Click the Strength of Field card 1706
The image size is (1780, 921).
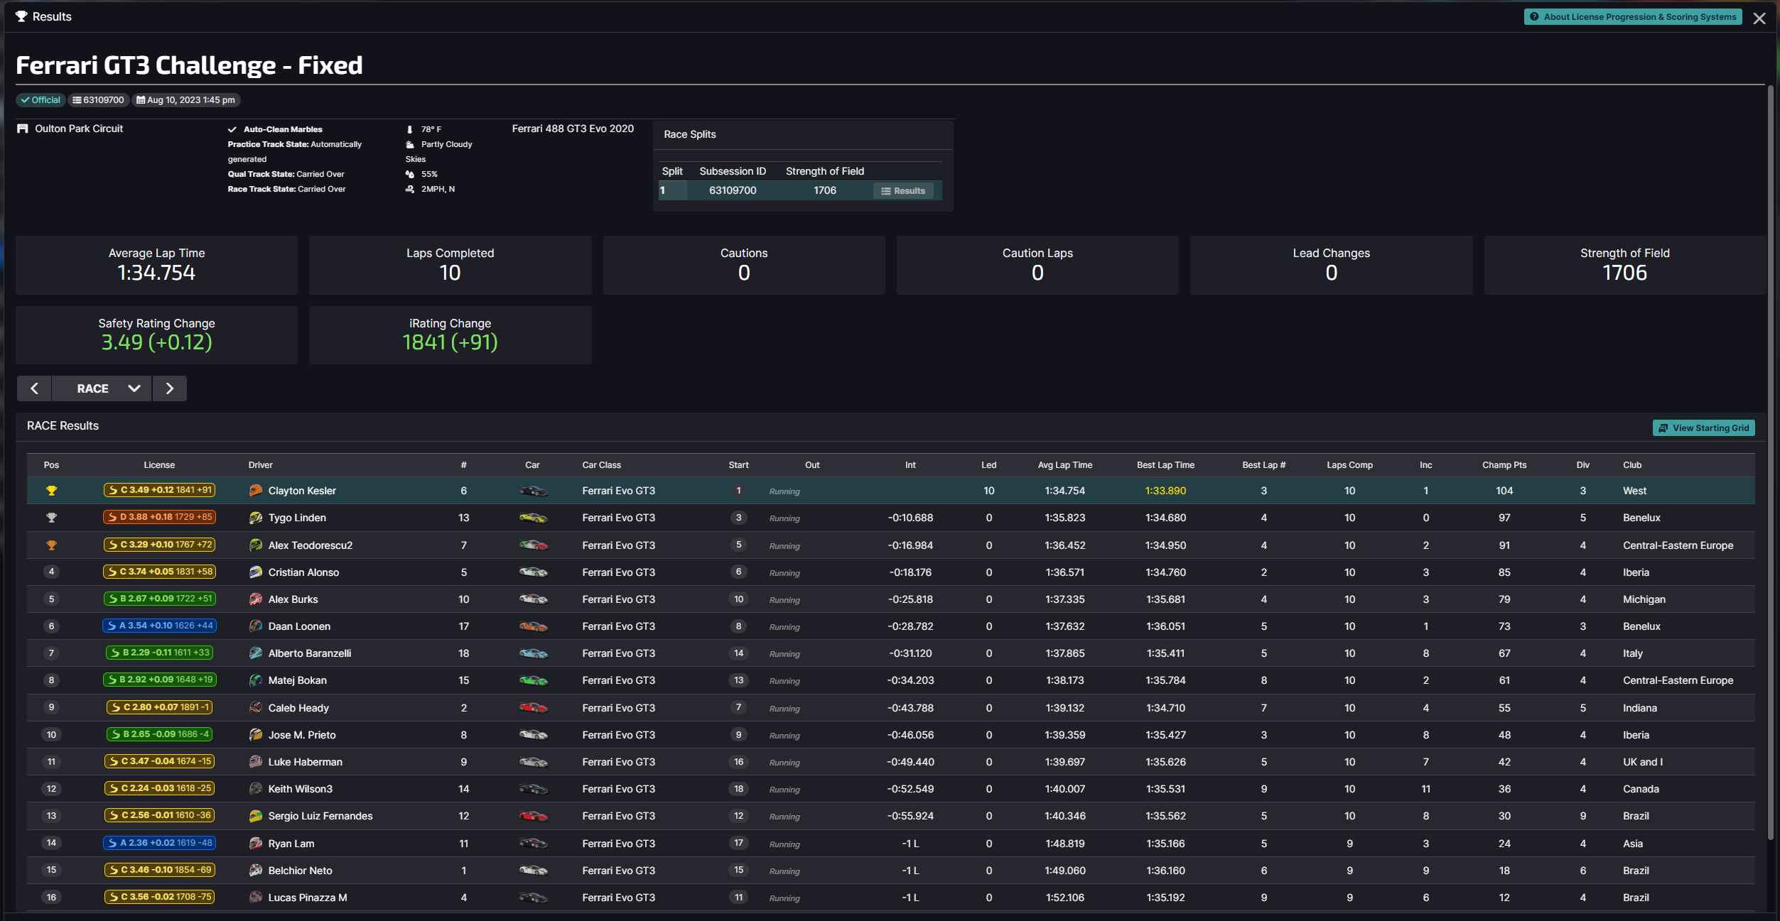coord(1624,265)
